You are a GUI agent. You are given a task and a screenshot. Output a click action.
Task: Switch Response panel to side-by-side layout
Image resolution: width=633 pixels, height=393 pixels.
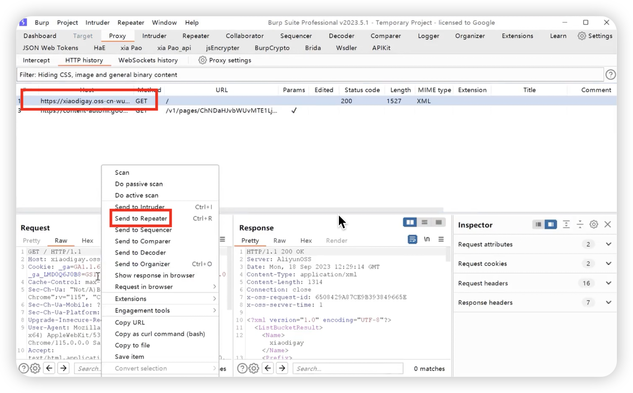pos(410,222)
